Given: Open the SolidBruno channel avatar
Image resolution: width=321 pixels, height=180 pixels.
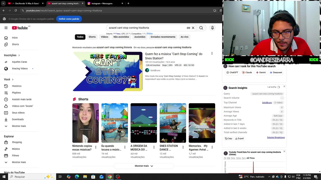Looking at the screenshot, I should point(147,70).
